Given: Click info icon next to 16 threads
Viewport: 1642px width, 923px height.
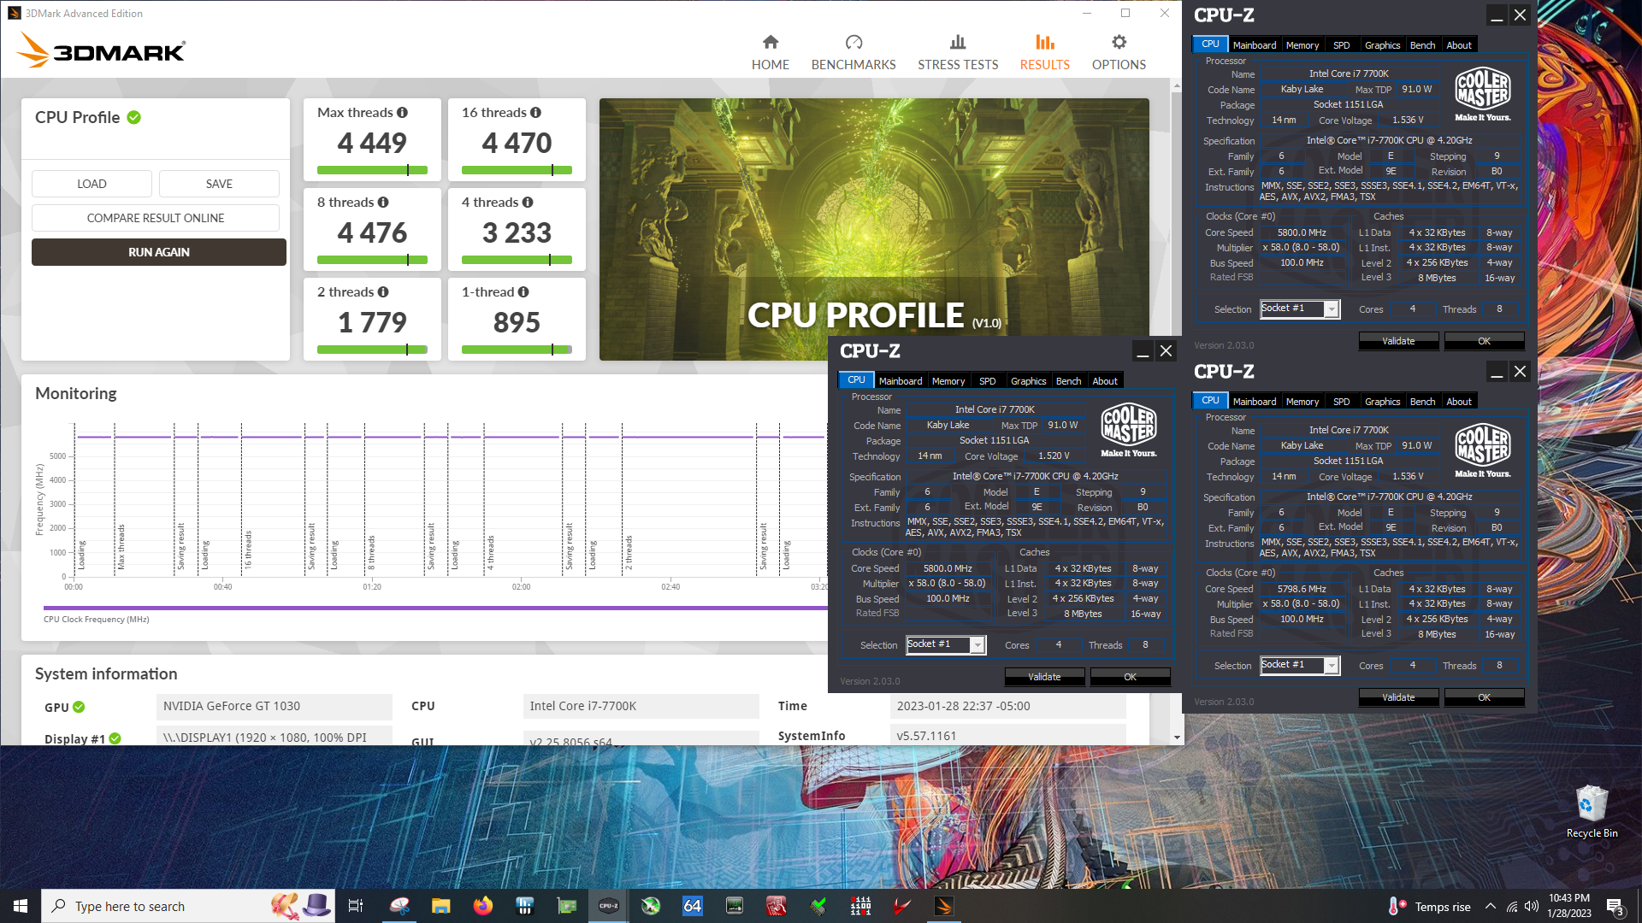Looking at the screenshot, I should (x=535, y=113).
